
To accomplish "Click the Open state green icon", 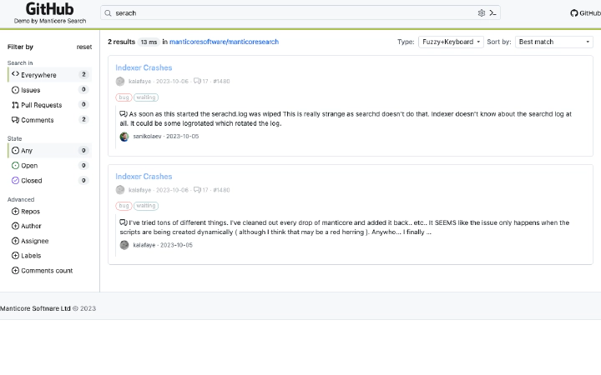I will pos(15,165).
